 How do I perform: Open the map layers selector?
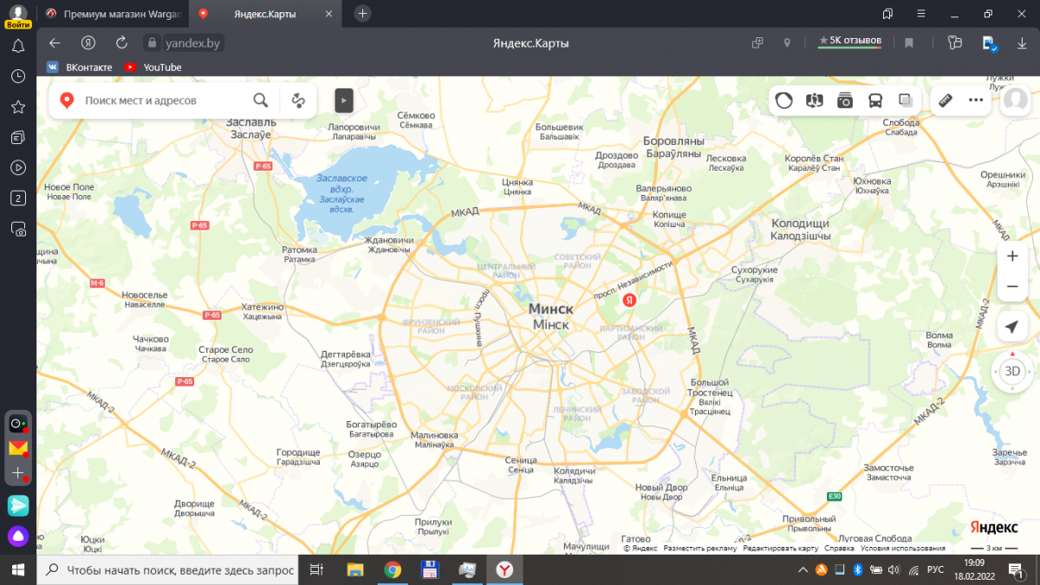coord(906,101)
